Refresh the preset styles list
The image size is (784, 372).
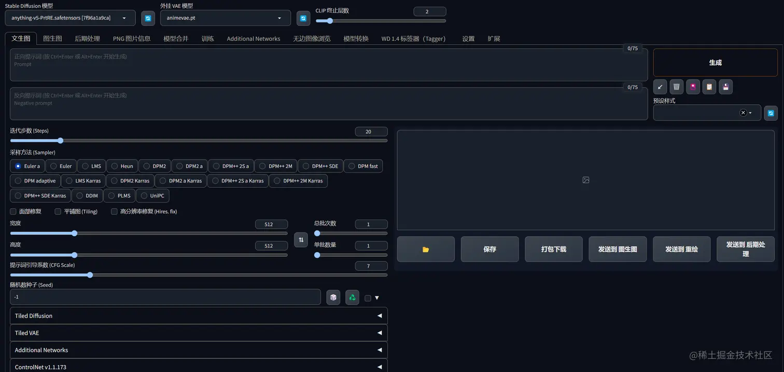(771, 113)
